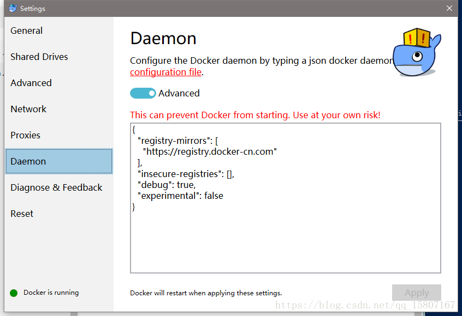This screenshot has width=462, height=316.
Task: Click the green Docker running status dot
Action: 14,293
